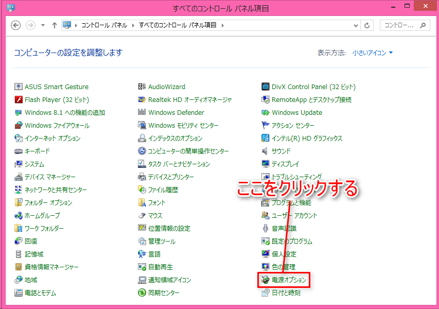
Task: Expand the chevron after コントロール パネル breadcrumb
Action: 133,26
